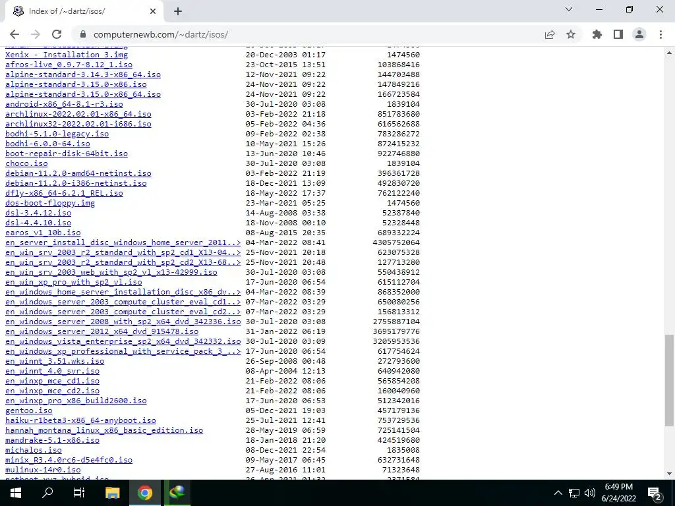675x506 pixels.
Task: Reload the page with the refresh icon
Action: tap(57, 34)
